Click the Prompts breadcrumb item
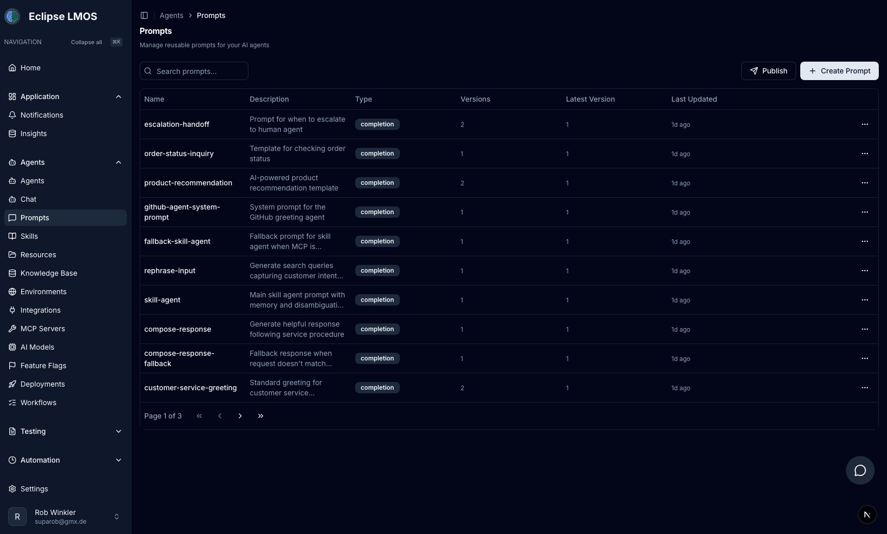Viewport: 887px width, 534px height. [211, 15]
